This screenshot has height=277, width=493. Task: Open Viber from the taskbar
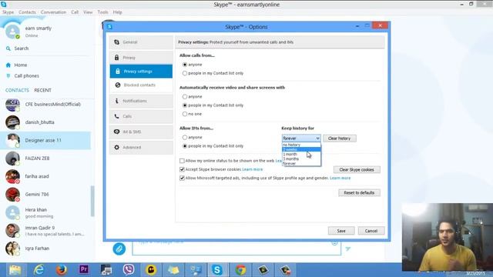click(x=129, y=270)
